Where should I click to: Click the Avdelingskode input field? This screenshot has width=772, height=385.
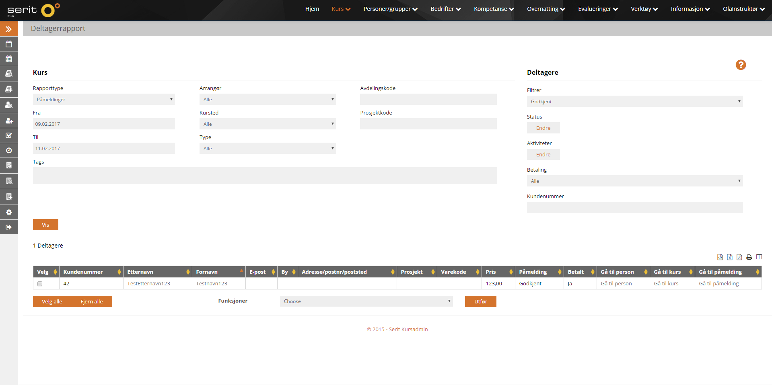point(428,99)
